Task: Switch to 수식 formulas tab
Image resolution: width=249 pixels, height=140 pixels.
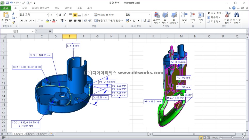Action: [57, 8]
